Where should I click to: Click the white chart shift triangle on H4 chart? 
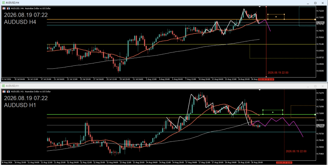(x=259, y=7)
